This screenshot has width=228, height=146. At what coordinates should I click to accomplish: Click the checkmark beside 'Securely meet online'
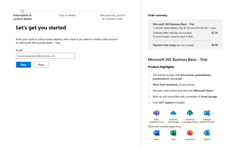coord(149,91)
